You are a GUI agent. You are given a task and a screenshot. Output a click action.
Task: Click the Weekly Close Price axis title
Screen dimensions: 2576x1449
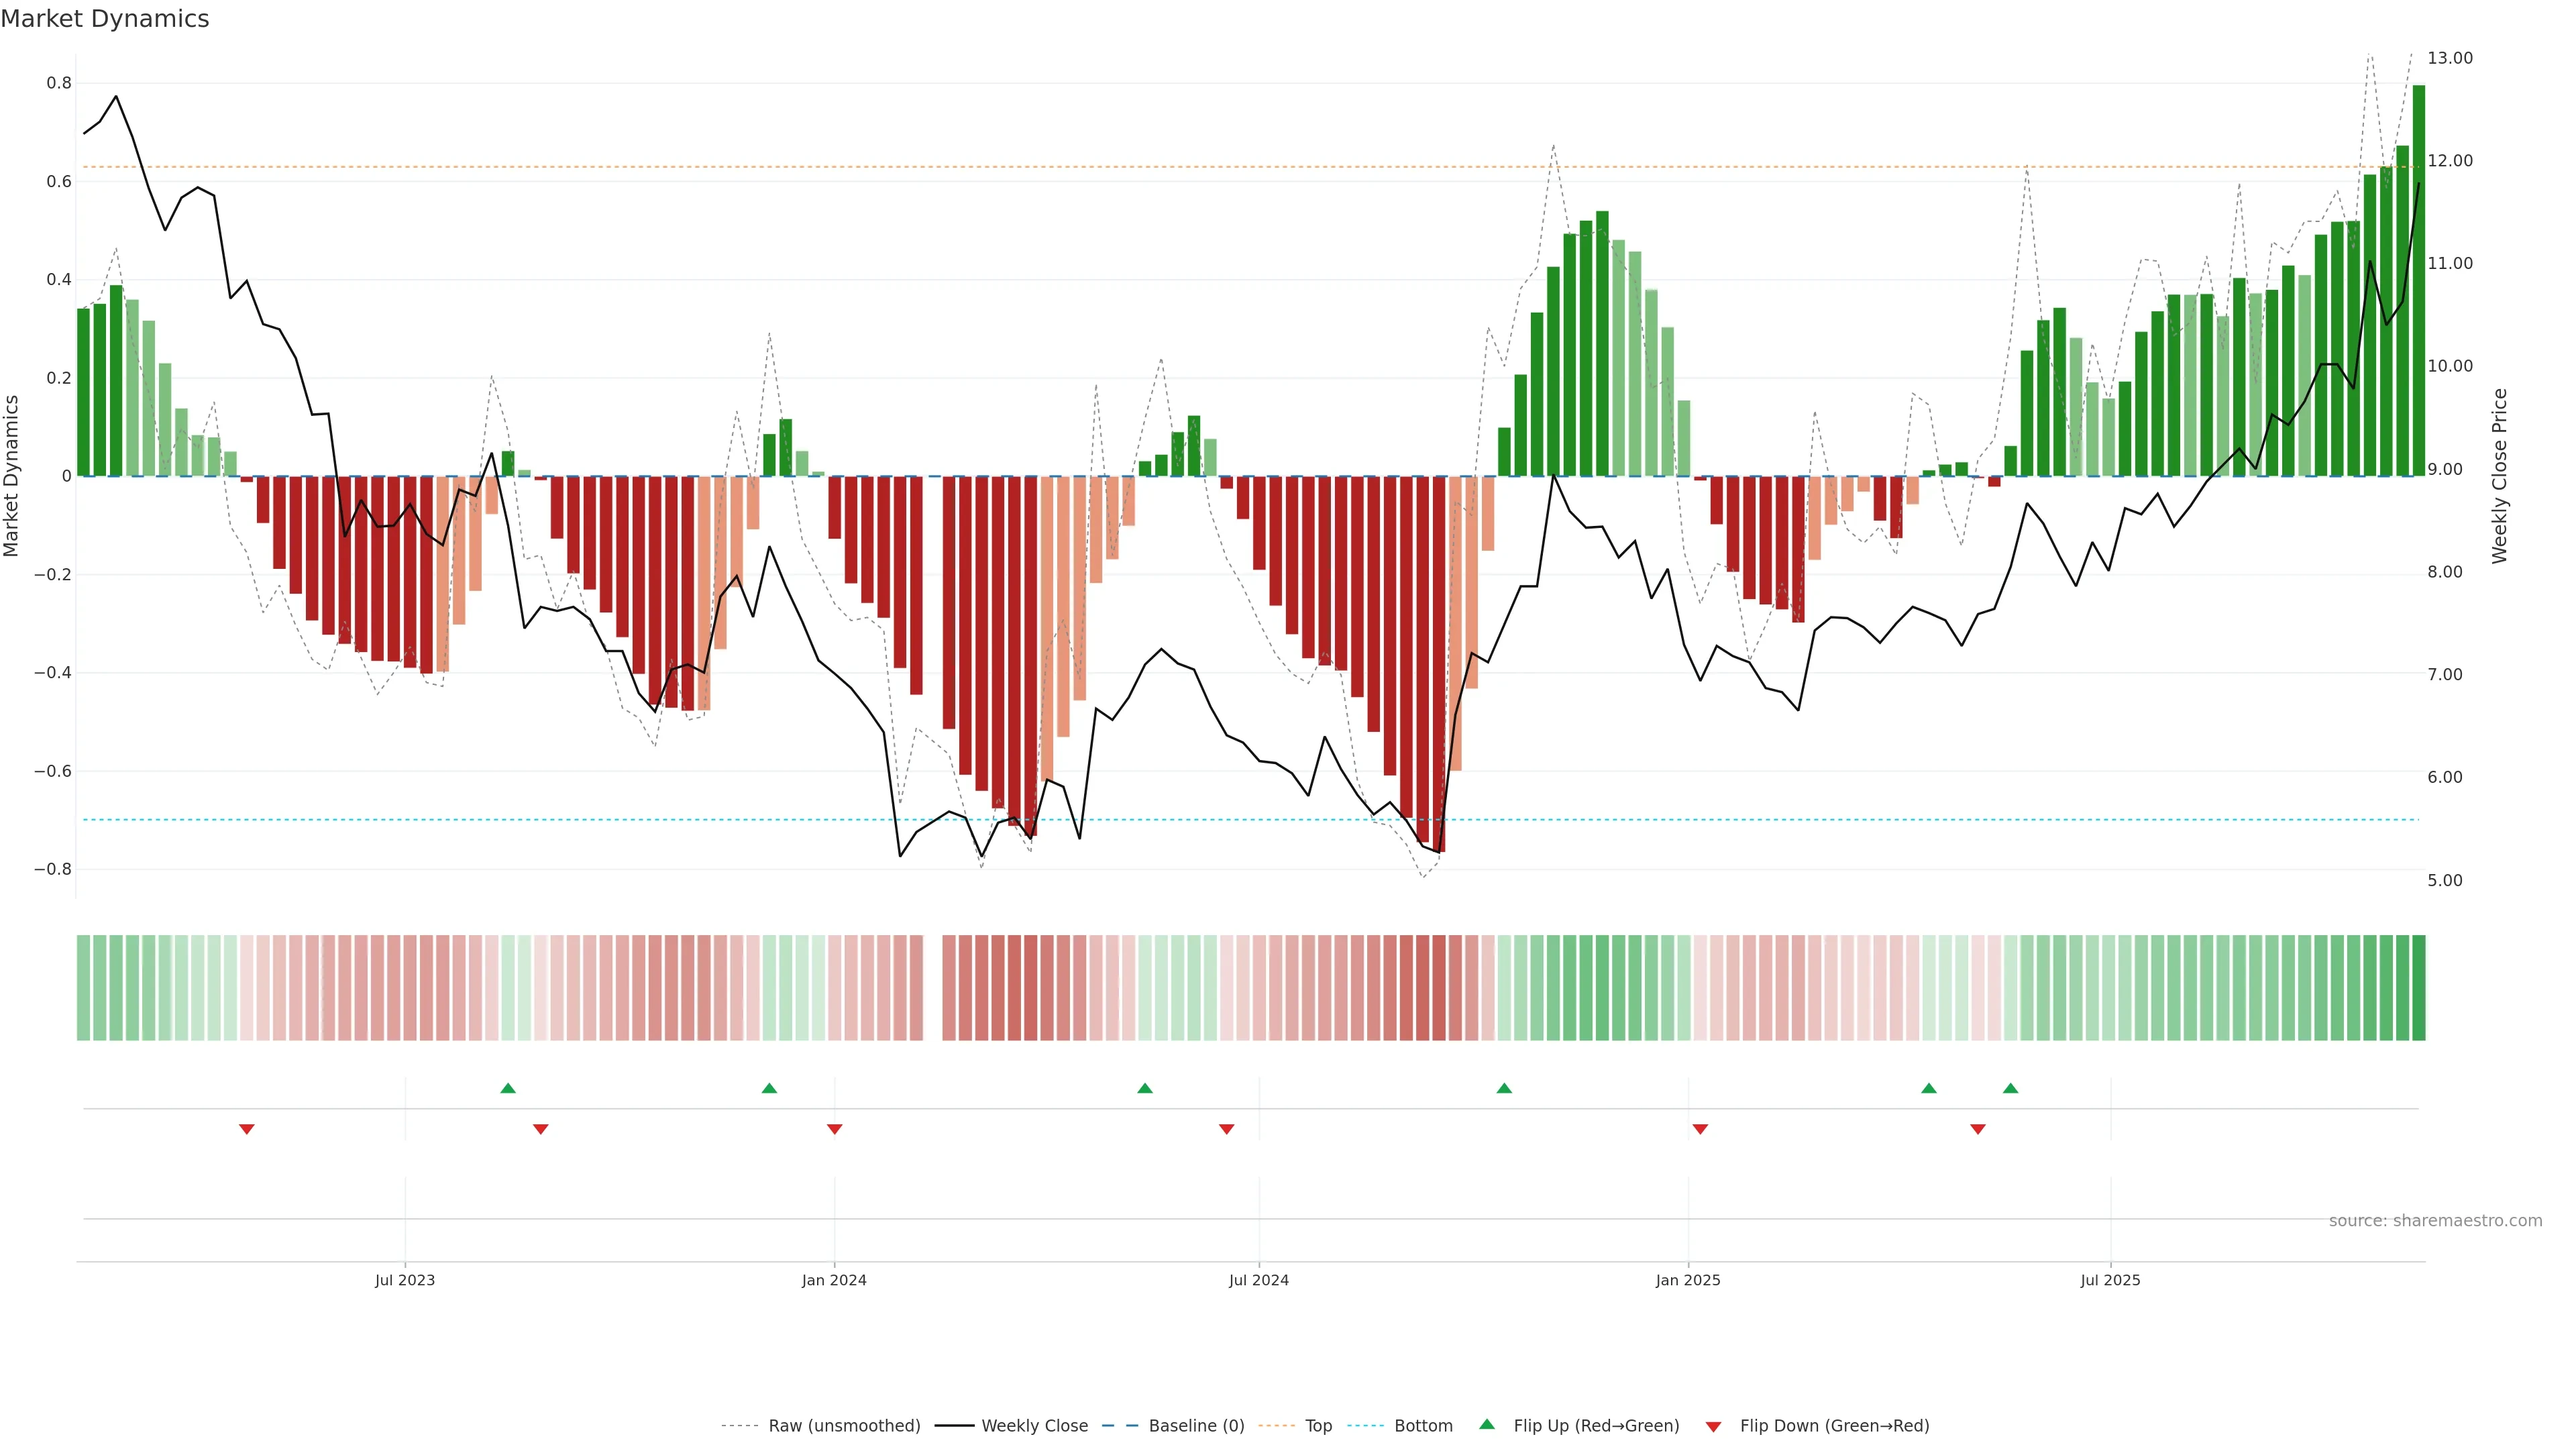pyautogui.click(x=2499, y=476)
